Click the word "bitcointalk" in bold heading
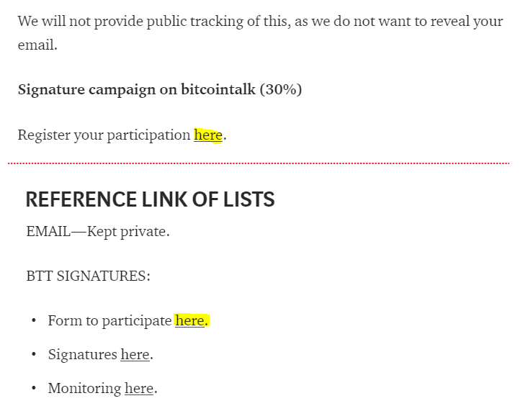This screenshot has width=528, height=406. click(x=218, y=89)
